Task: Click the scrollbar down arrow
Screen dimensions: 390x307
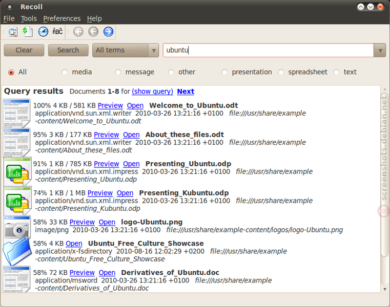Action: coord(385,289)
